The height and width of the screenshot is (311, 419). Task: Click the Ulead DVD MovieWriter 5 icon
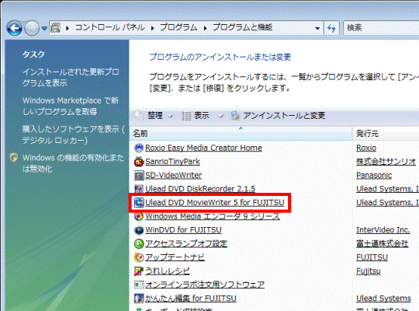(x=139, y=202)
